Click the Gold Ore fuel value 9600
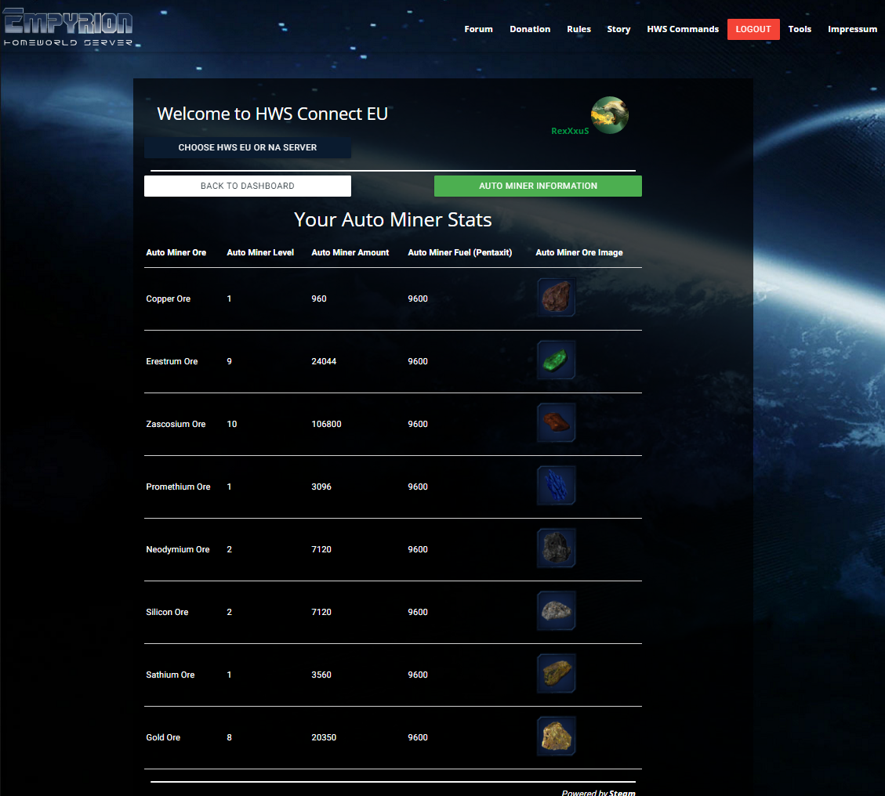 coord(418,737)
